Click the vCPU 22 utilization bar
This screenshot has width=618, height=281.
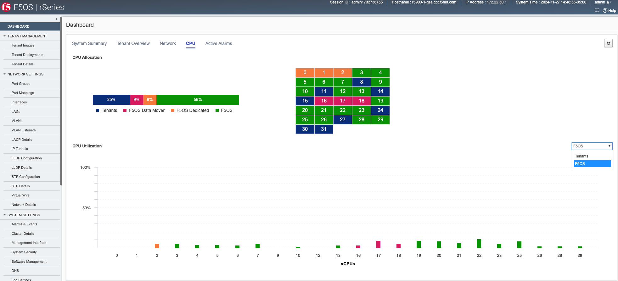(479, 244)
